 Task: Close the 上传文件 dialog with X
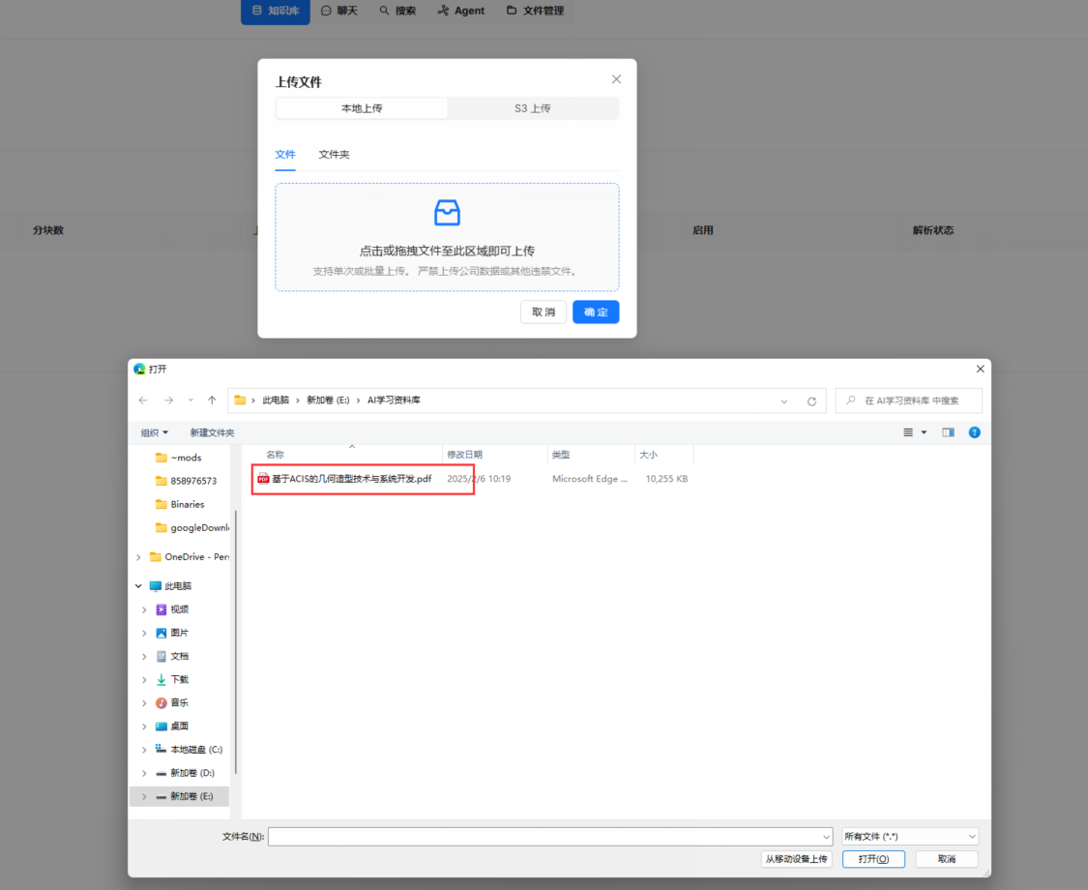(616, 79)
